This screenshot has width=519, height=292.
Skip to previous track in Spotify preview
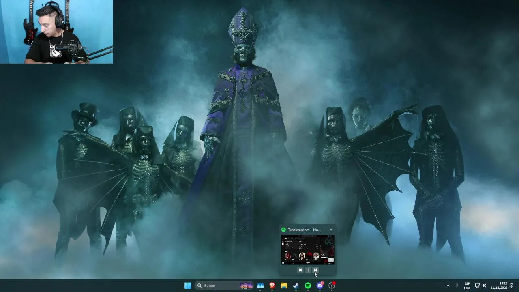(x=300, y=270)
